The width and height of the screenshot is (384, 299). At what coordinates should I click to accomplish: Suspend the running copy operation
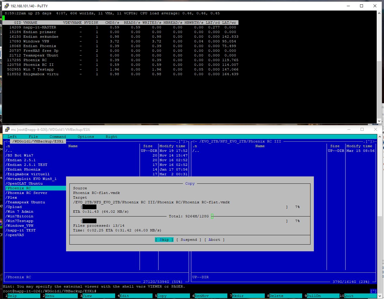[x=188, y=240]
